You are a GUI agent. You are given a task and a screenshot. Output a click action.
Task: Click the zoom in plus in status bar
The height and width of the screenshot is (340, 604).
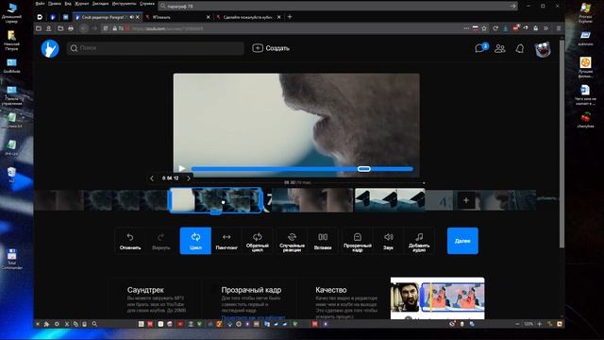[539, 324]
